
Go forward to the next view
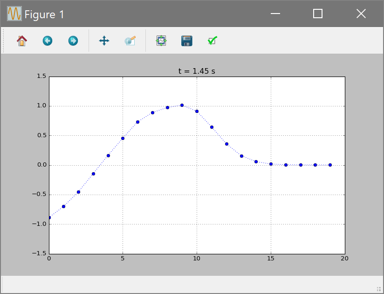pyautogui.click(x=73, y=41)
